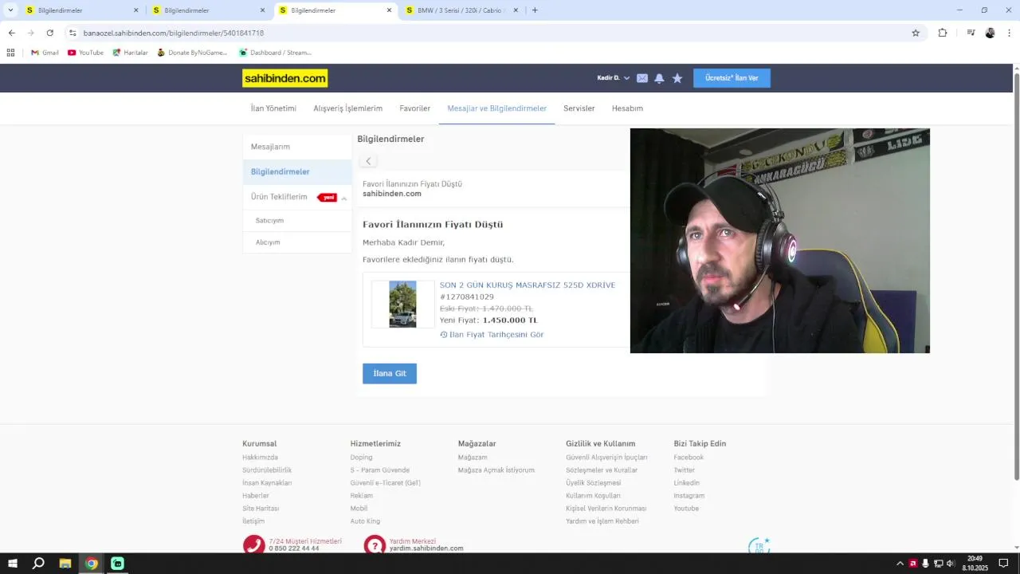Open S - Param Güvende footer link
The width and height of the screenshot is (1020, 574).
(379, 470)
